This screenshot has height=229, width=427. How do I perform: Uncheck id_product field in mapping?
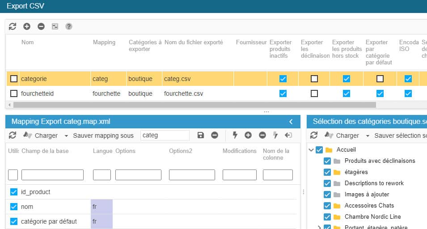14,192
